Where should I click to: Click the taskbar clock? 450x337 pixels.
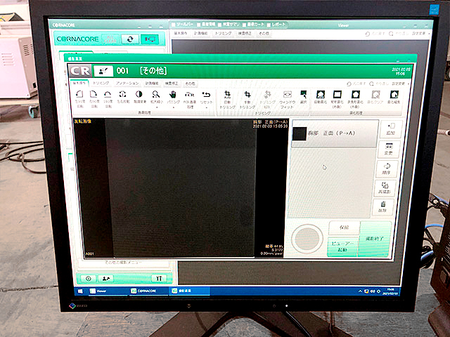pyautogui.click(x=391, y=291)
